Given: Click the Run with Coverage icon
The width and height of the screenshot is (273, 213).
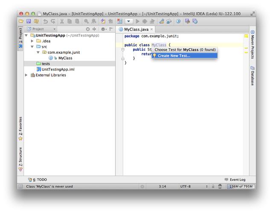Looking at the screenshot, I should tap(152, 21).
